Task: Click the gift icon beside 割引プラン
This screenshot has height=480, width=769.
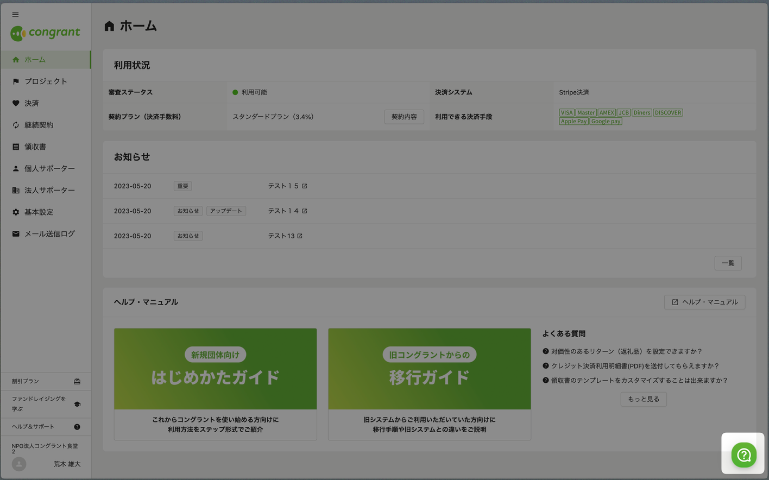Action: pos(77,382)
